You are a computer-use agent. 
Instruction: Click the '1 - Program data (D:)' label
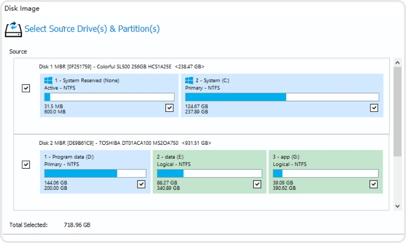point(69,157)
